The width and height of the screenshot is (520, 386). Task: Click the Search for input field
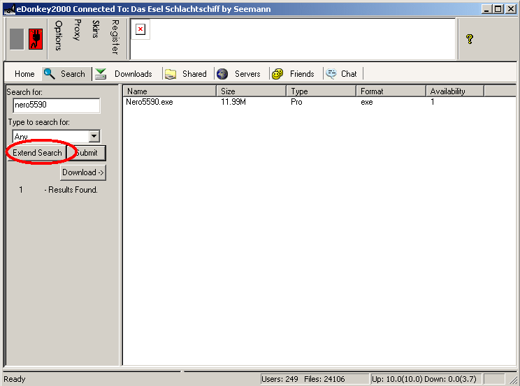pos(57,105)
